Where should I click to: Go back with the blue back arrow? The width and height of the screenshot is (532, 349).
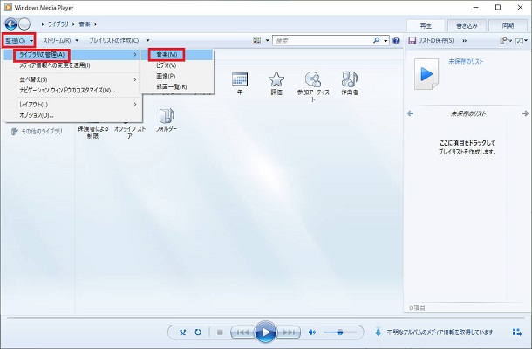point(10,24)
